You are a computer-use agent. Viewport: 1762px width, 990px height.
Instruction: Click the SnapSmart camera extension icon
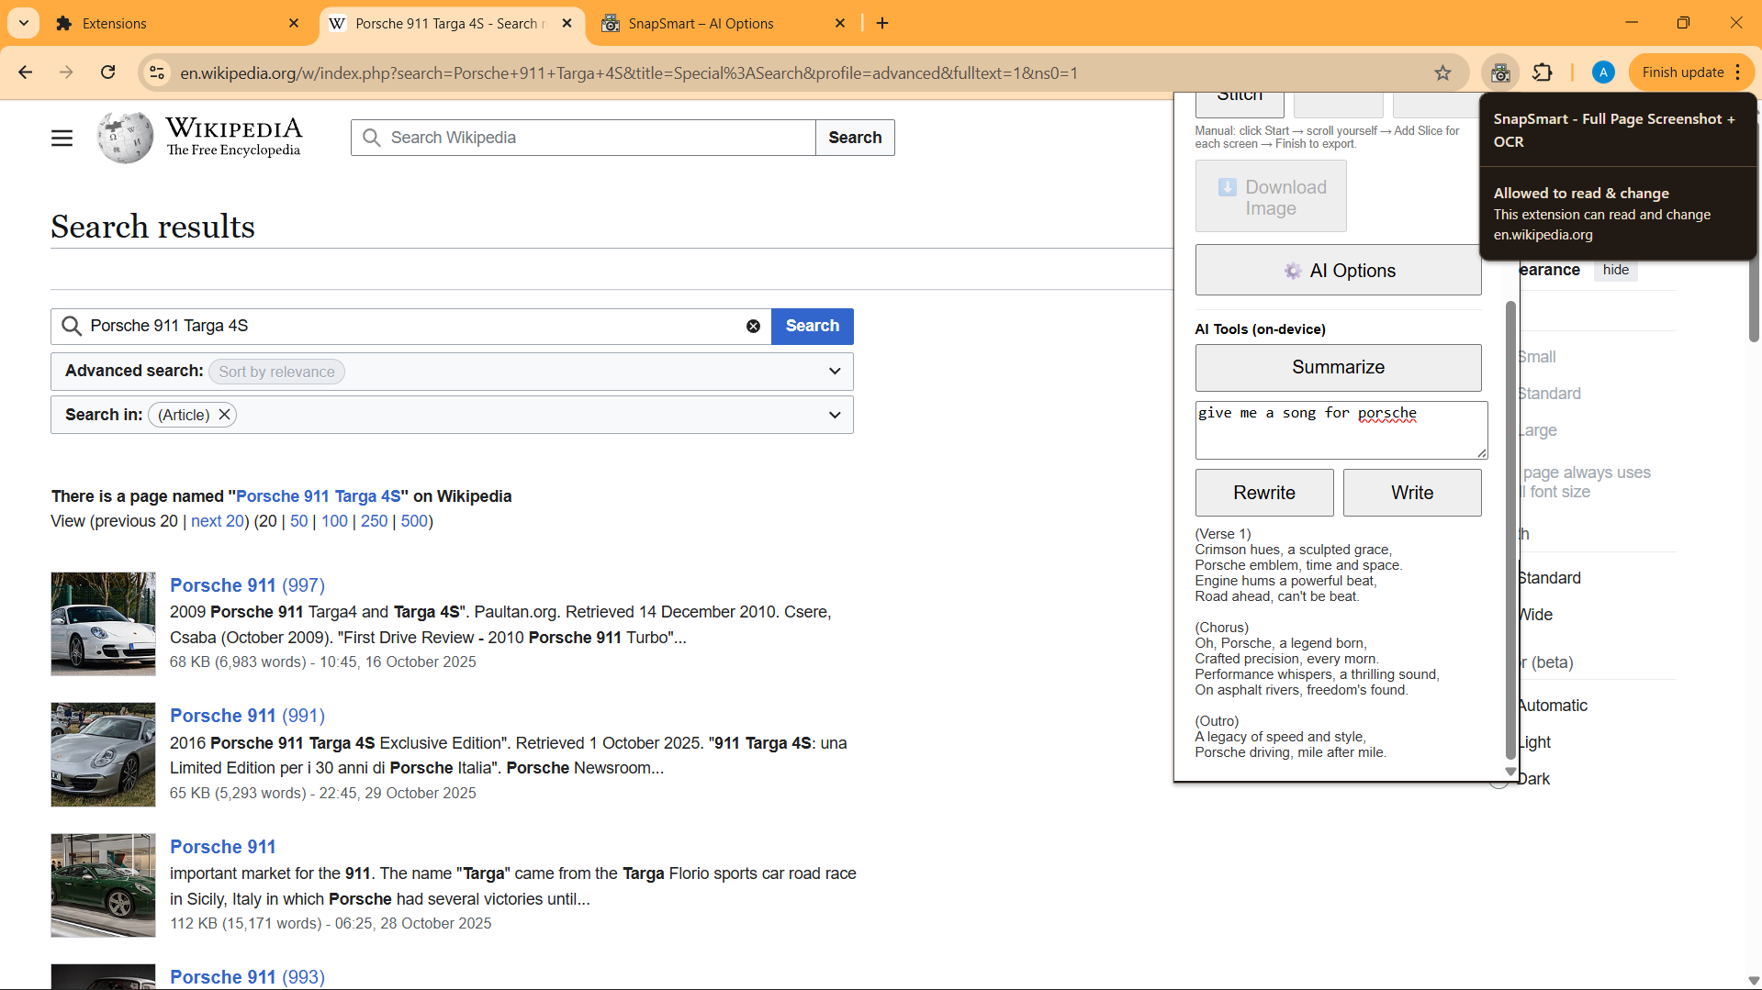click(x=1500, y=72)
